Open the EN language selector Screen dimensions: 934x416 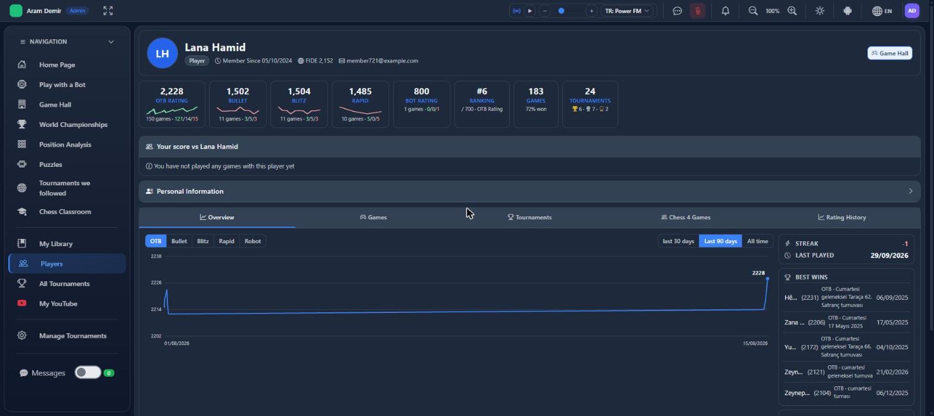882,11
